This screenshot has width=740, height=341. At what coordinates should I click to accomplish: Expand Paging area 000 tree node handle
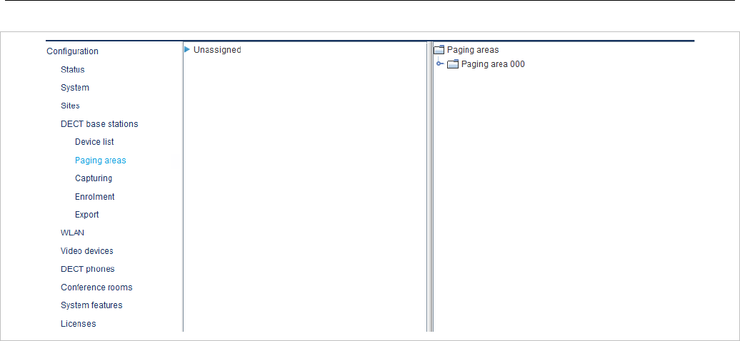[x=440, y=63]
